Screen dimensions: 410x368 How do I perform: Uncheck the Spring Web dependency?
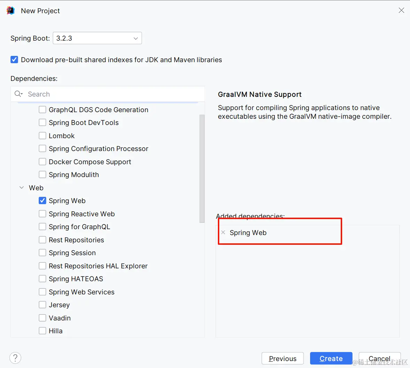click(42, 201)
